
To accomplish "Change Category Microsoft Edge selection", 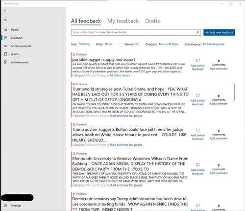I will pos(169,44).
